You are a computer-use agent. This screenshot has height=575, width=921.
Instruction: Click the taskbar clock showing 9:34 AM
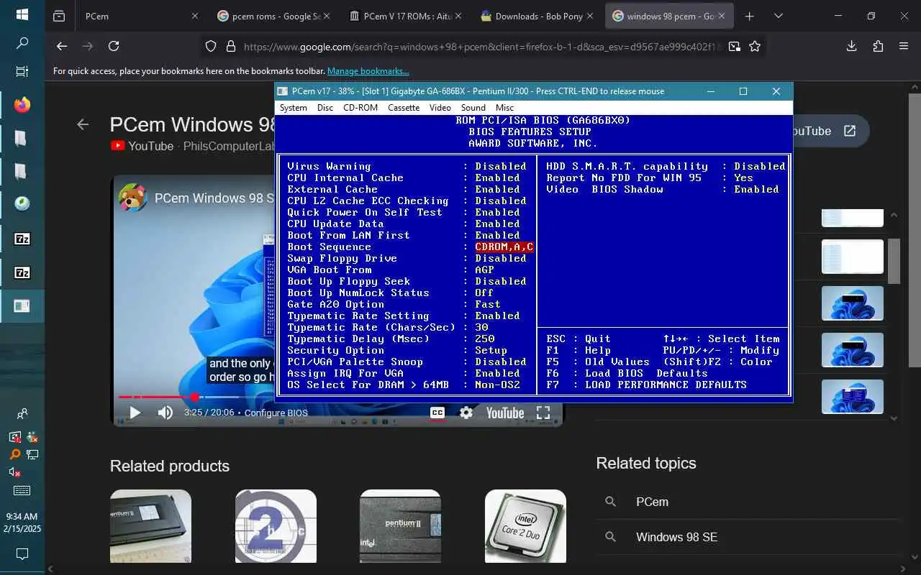click(22, 523)
